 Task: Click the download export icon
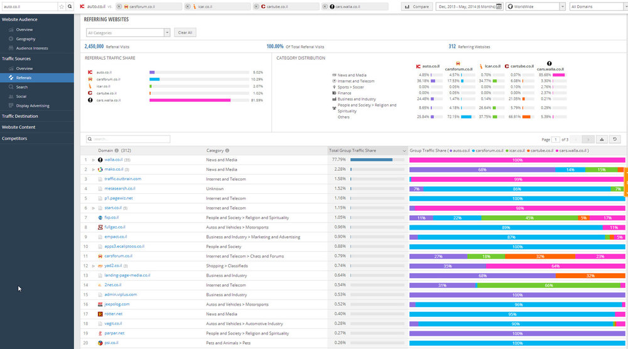tap(602, 139)
